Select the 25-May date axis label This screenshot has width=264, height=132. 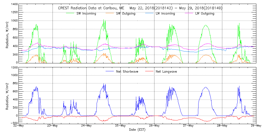coord(120,126)
